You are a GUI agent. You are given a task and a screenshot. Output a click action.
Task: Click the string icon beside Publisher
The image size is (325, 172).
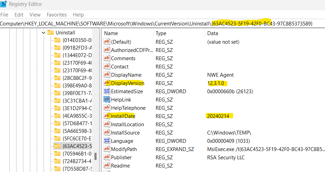coord(107,158)
